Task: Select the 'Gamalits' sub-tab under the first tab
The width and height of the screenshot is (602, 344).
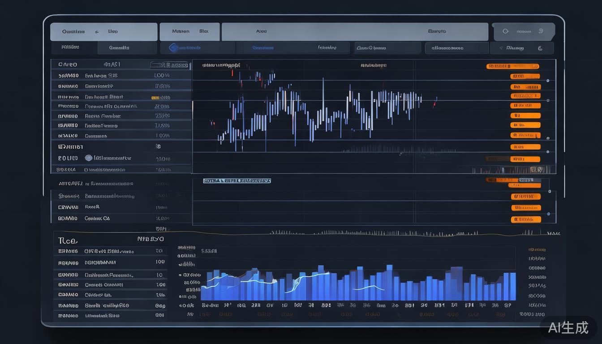Action: pyautogui.click(x=119, y=48)
